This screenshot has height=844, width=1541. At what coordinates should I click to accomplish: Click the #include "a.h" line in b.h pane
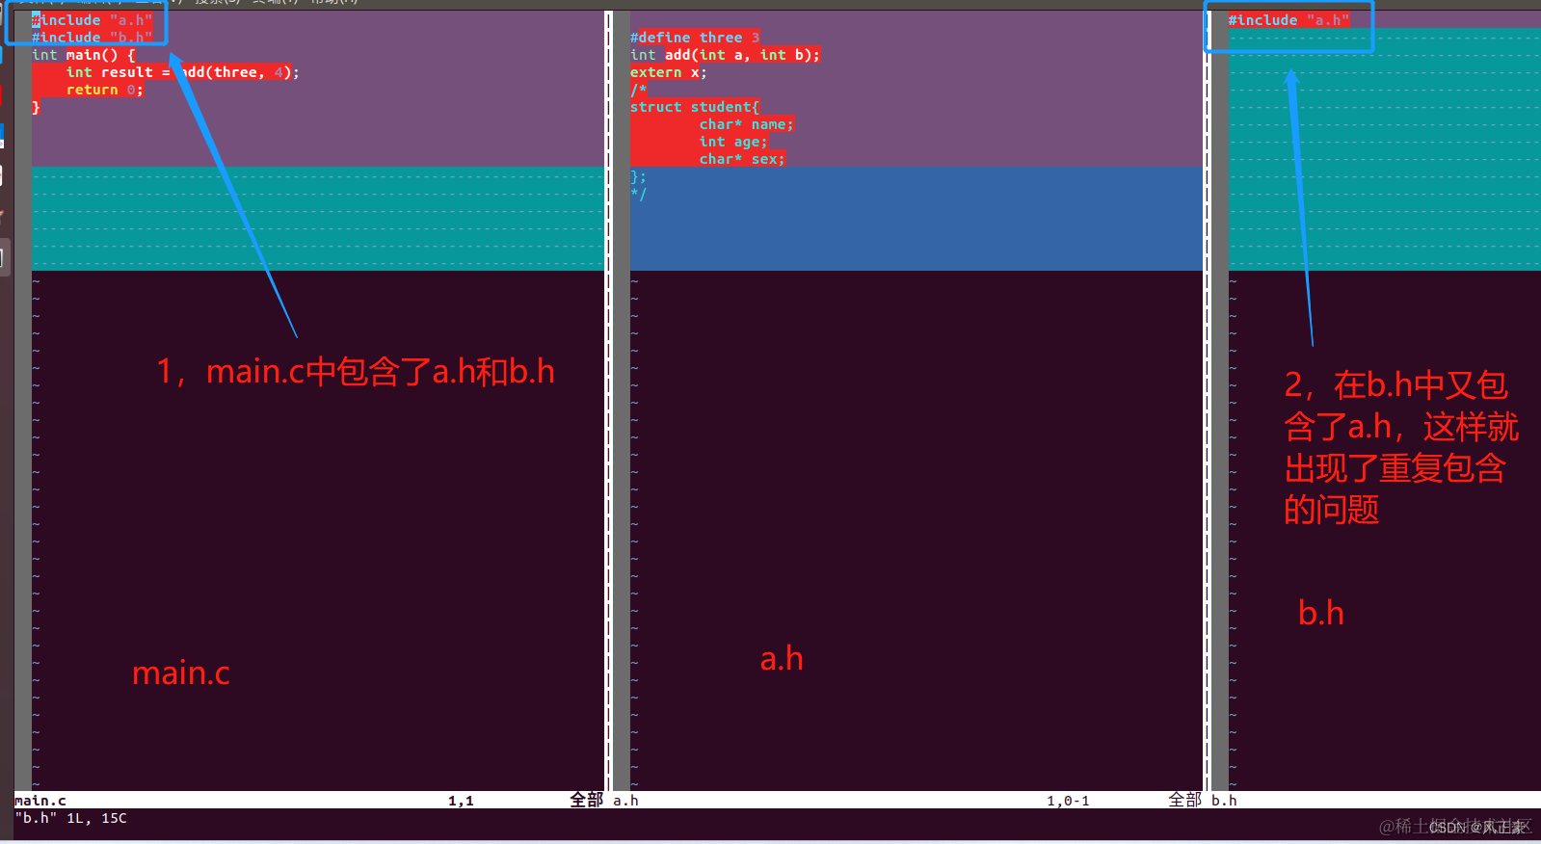click(x=1289, y=20)
